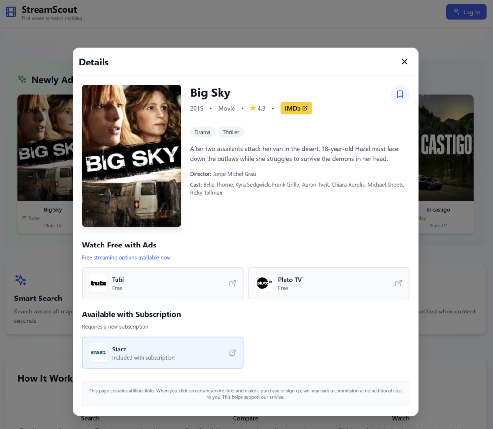Click the Big Sky poster in dialog
The image size is (493, 429).
tap(131, 156)
